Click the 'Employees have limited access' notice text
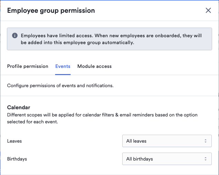219x175 pixels. (111, 39)
